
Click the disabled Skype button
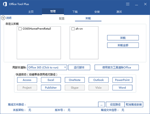pyautogui.click(x=75, y=88)
